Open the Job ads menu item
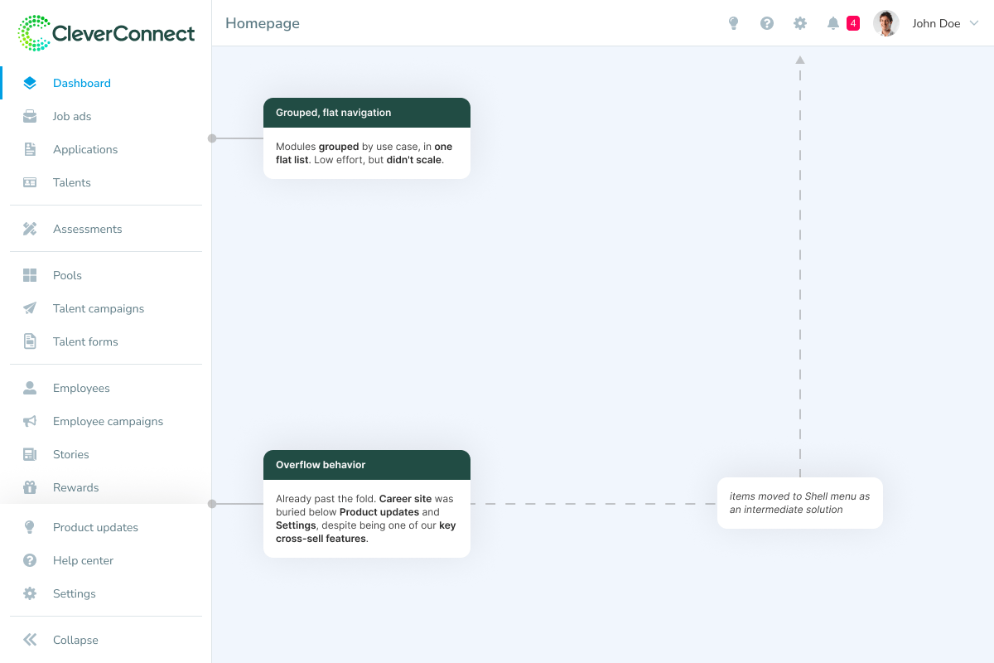 click(106, 116)
